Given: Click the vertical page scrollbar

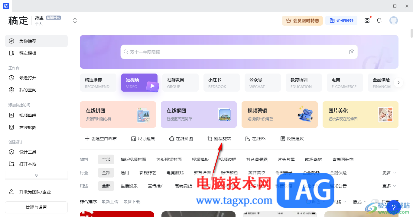Looking at the screenshot, I should pos(411,33).
